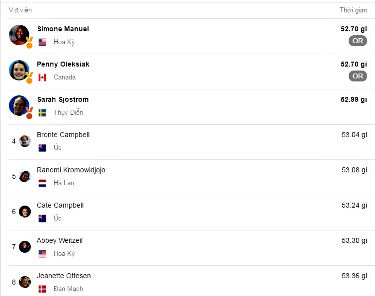Screen dimensions: 375x296
Task: Click the Denmark flag icon
Action: pos(42,289)
